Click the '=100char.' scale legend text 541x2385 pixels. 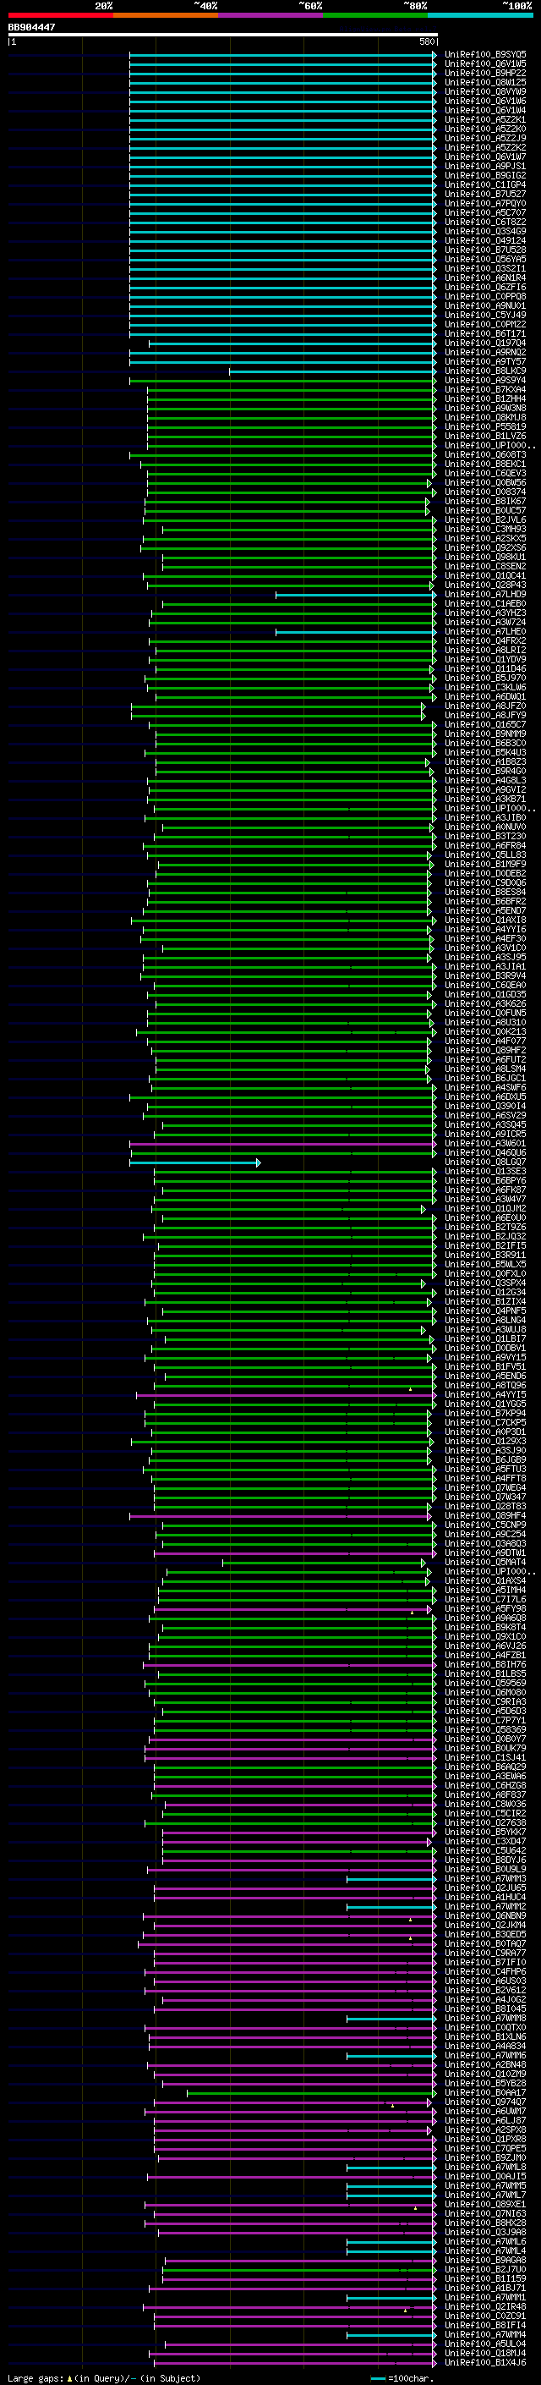tap(411, 2377)
